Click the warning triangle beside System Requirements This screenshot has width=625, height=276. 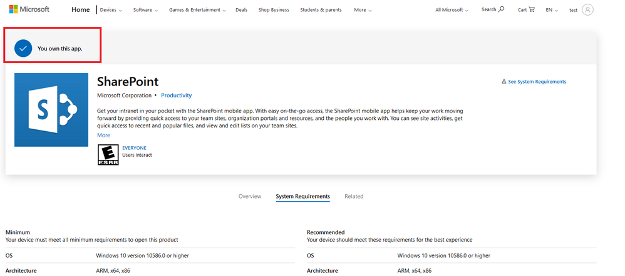504,82
